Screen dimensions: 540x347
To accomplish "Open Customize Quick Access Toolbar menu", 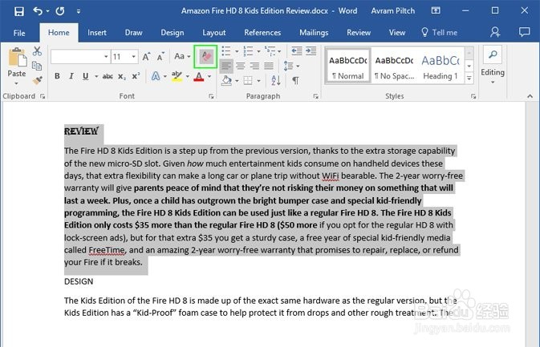I will 79,12.
